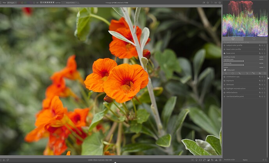269x163 pixels.
Task: Switch to the second module group tab
Action: pyautogui.click(x=254, y=39)
